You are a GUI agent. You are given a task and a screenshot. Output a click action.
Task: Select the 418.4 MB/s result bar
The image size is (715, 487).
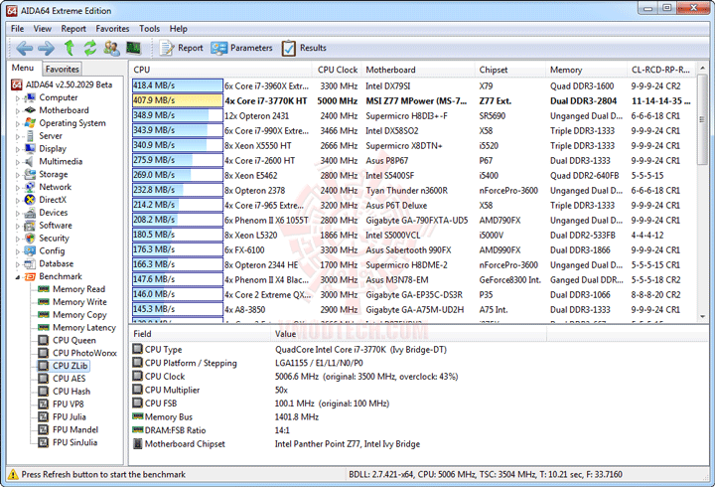pyautogui.click(x=178, y=85)
